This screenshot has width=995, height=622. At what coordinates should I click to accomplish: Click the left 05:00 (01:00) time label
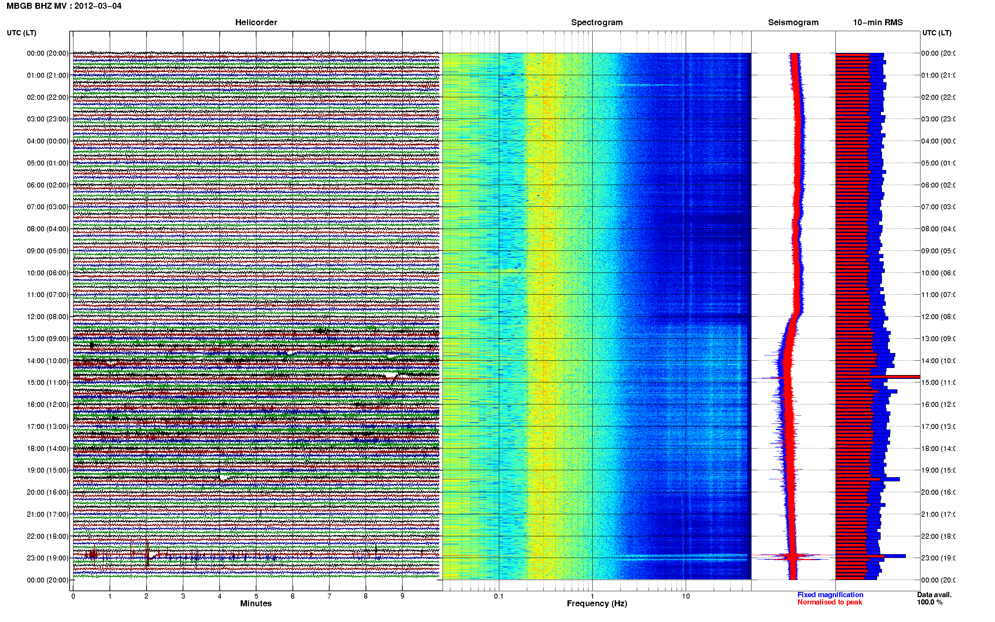click(48, 163)
